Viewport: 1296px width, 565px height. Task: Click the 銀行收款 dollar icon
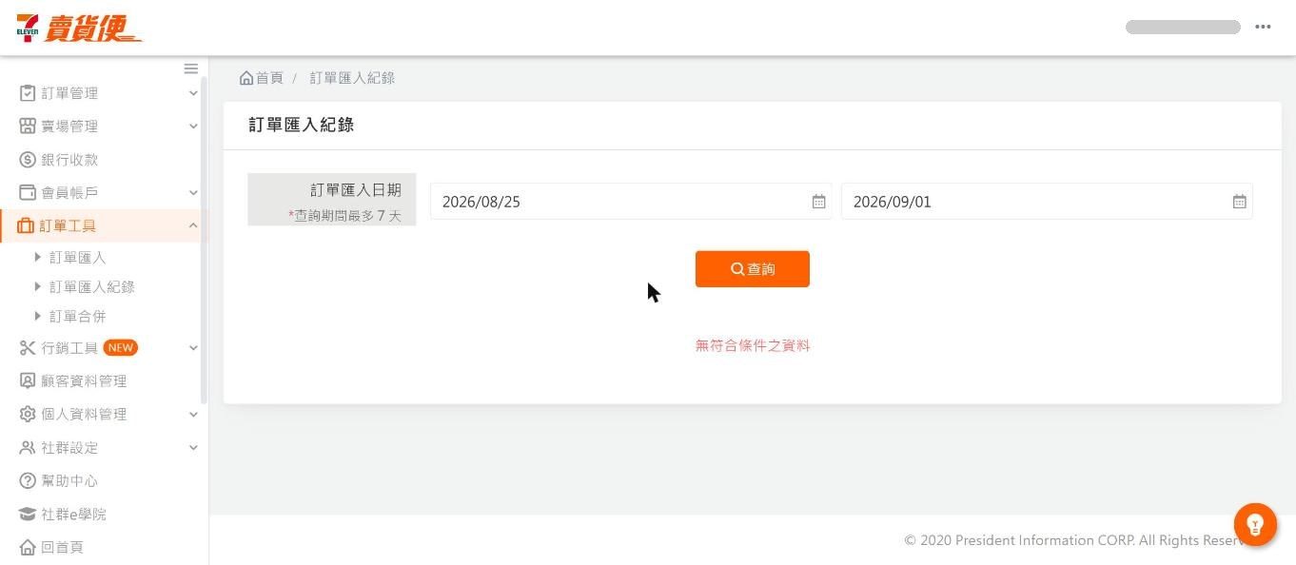tap(28, 160)
